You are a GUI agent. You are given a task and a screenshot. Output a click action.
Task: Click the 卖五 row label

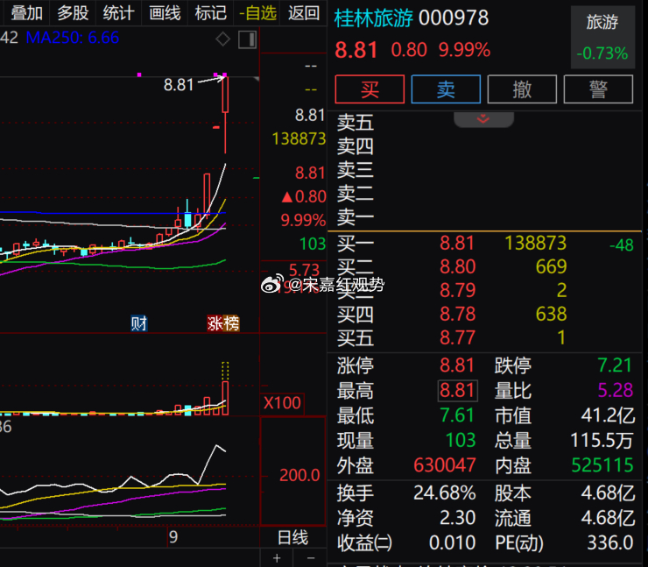[x=355, y=123]
